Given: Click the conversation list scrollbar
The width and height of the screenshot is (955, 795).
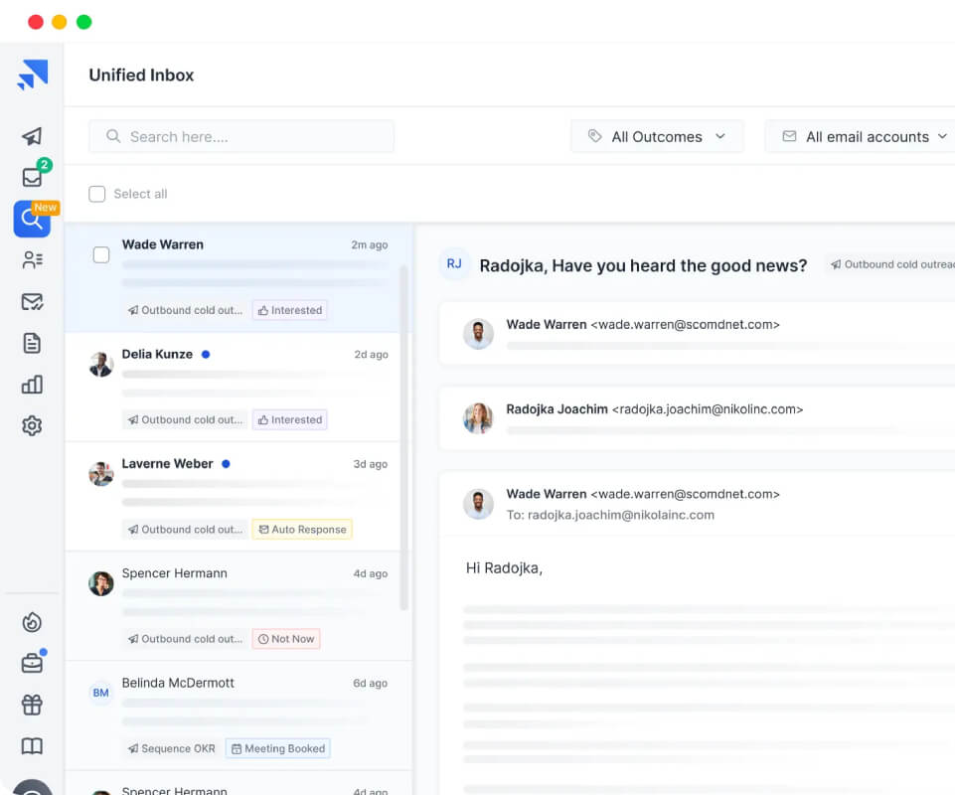Looking at the screenshot, I should pyautogui.click(x=403, y=437).
